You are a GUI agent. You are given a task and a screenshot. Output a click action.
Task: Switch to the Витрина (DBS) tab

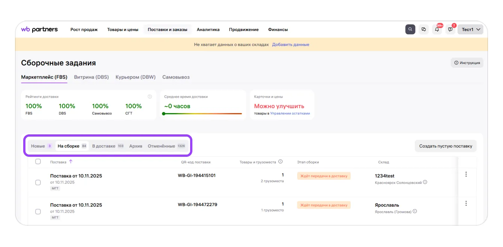pyautogui.click(x=91, y=77)
